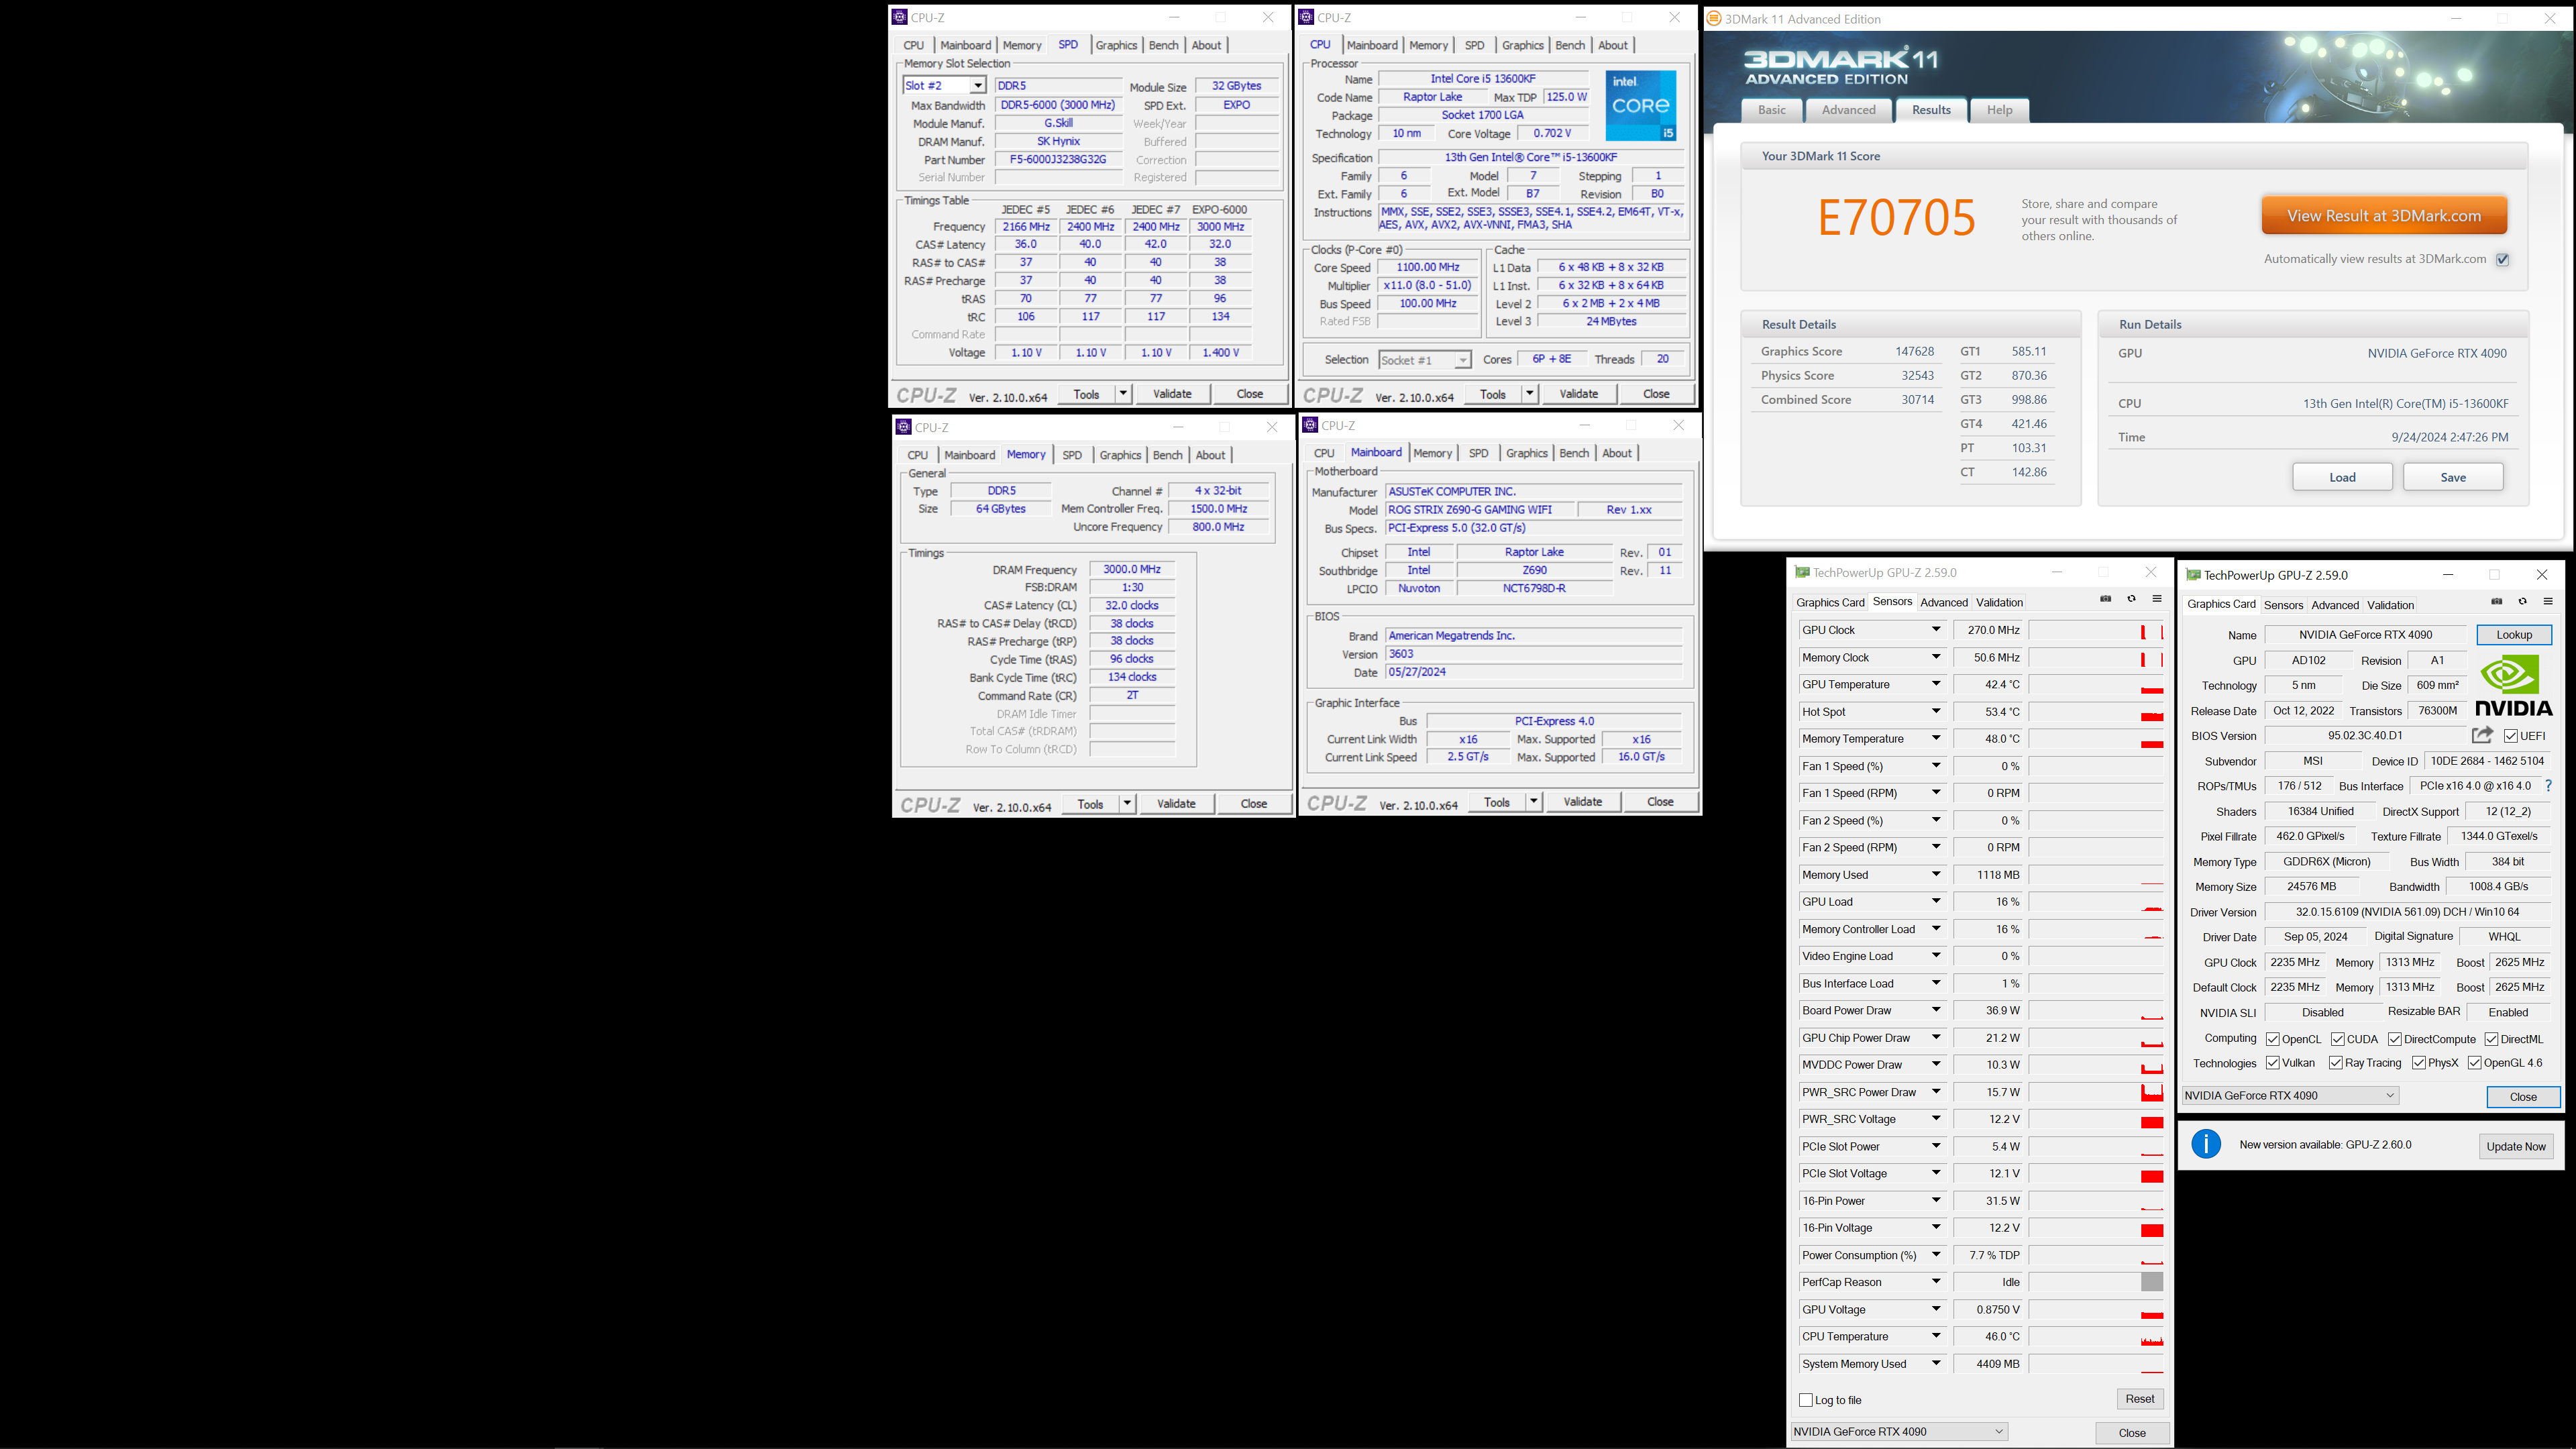Click the CPU Temperature sensor graph
Image resolution: width=2576 pixels, height=1449 pixels.
(2096, 1336)
